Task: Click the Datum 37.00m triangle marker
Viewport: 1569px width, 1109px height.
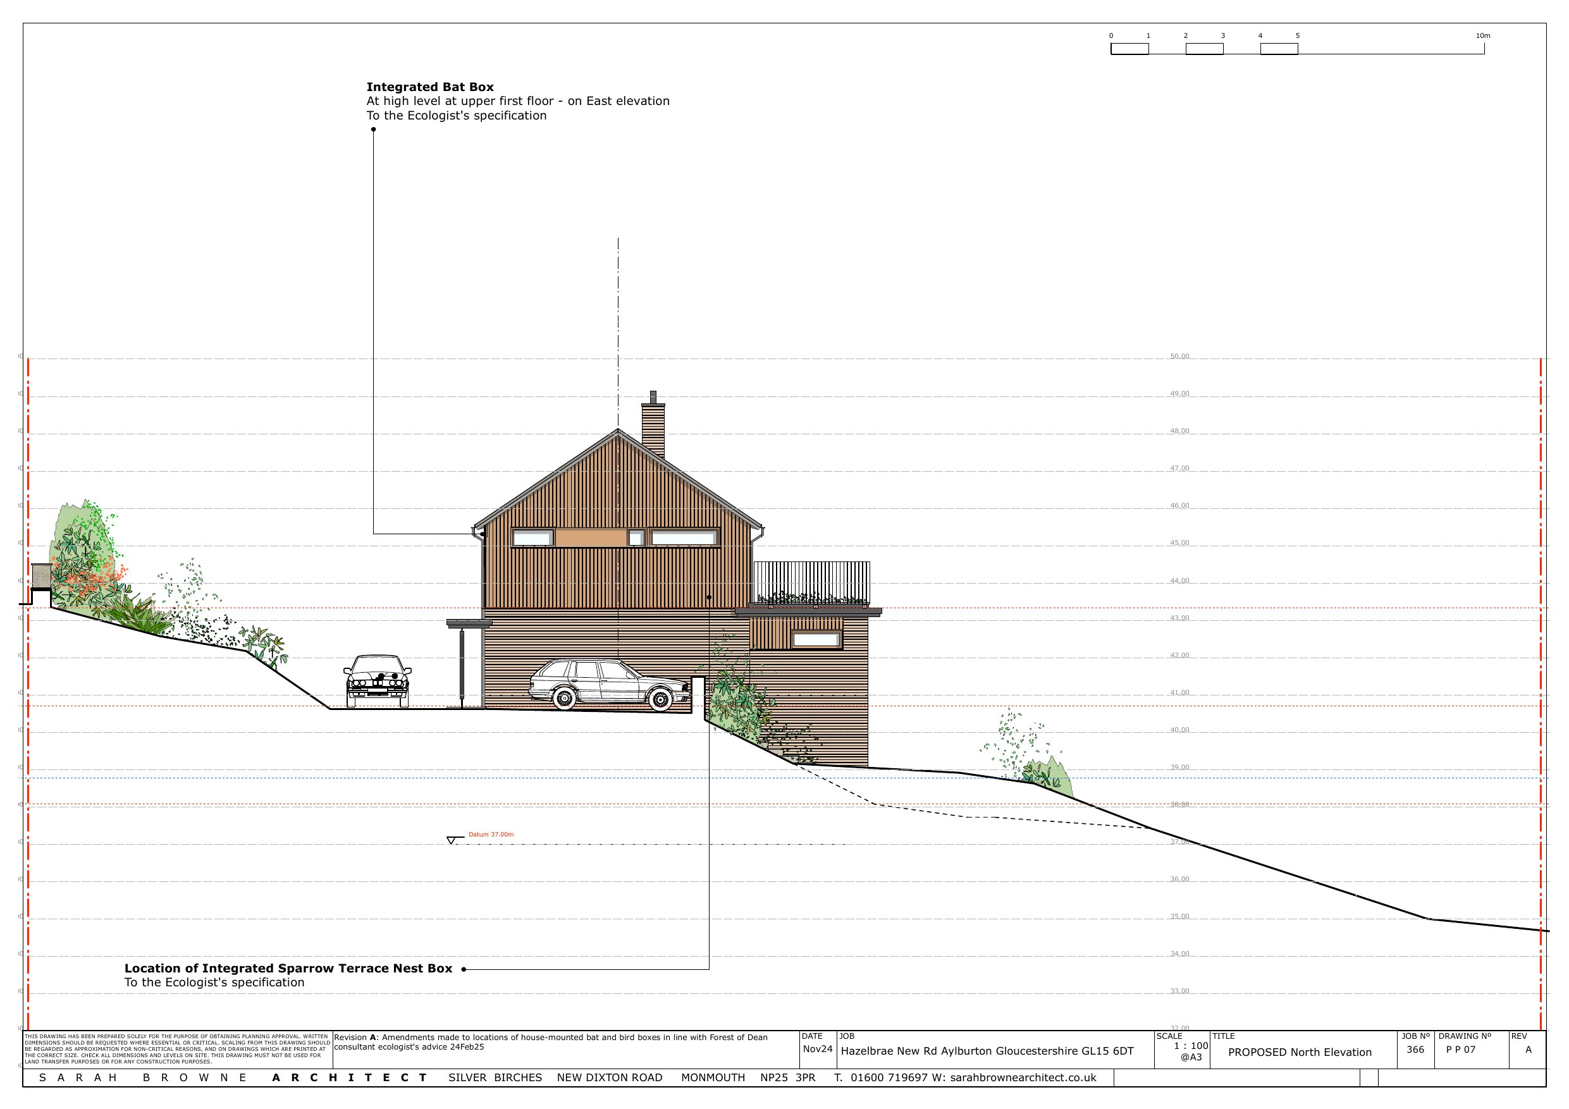Action: coord(450,840)
